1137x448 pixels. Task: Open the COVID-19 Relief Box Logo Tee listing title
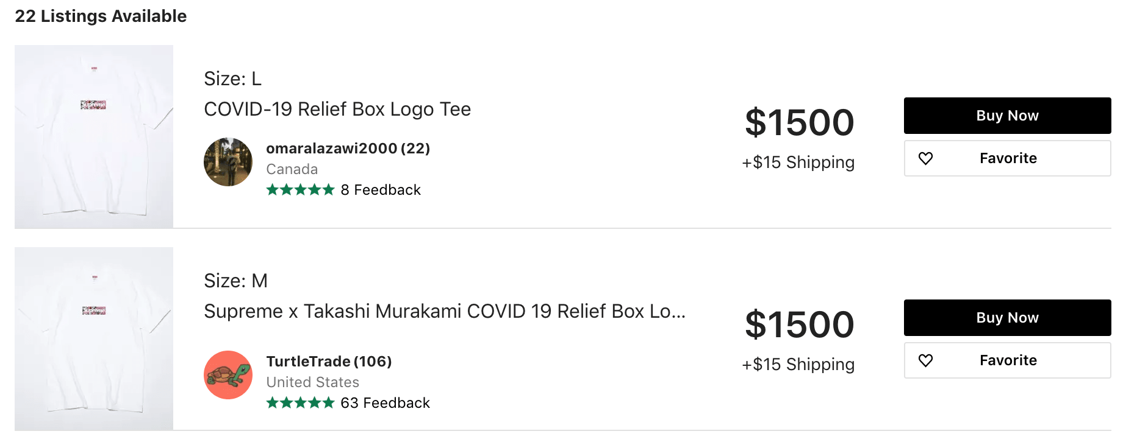(x=337, y=110)
